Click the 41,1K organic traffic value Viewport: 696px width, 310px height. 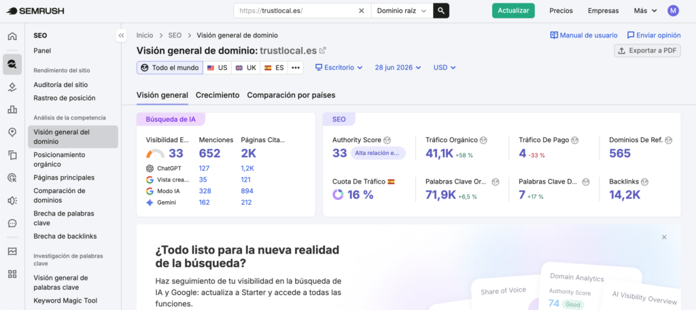[x=439, y=154]
